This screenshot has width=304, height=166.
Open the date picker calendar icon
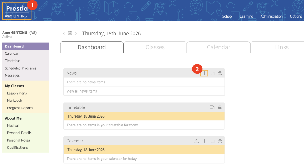pyautogui.click(x=70, y=33)
